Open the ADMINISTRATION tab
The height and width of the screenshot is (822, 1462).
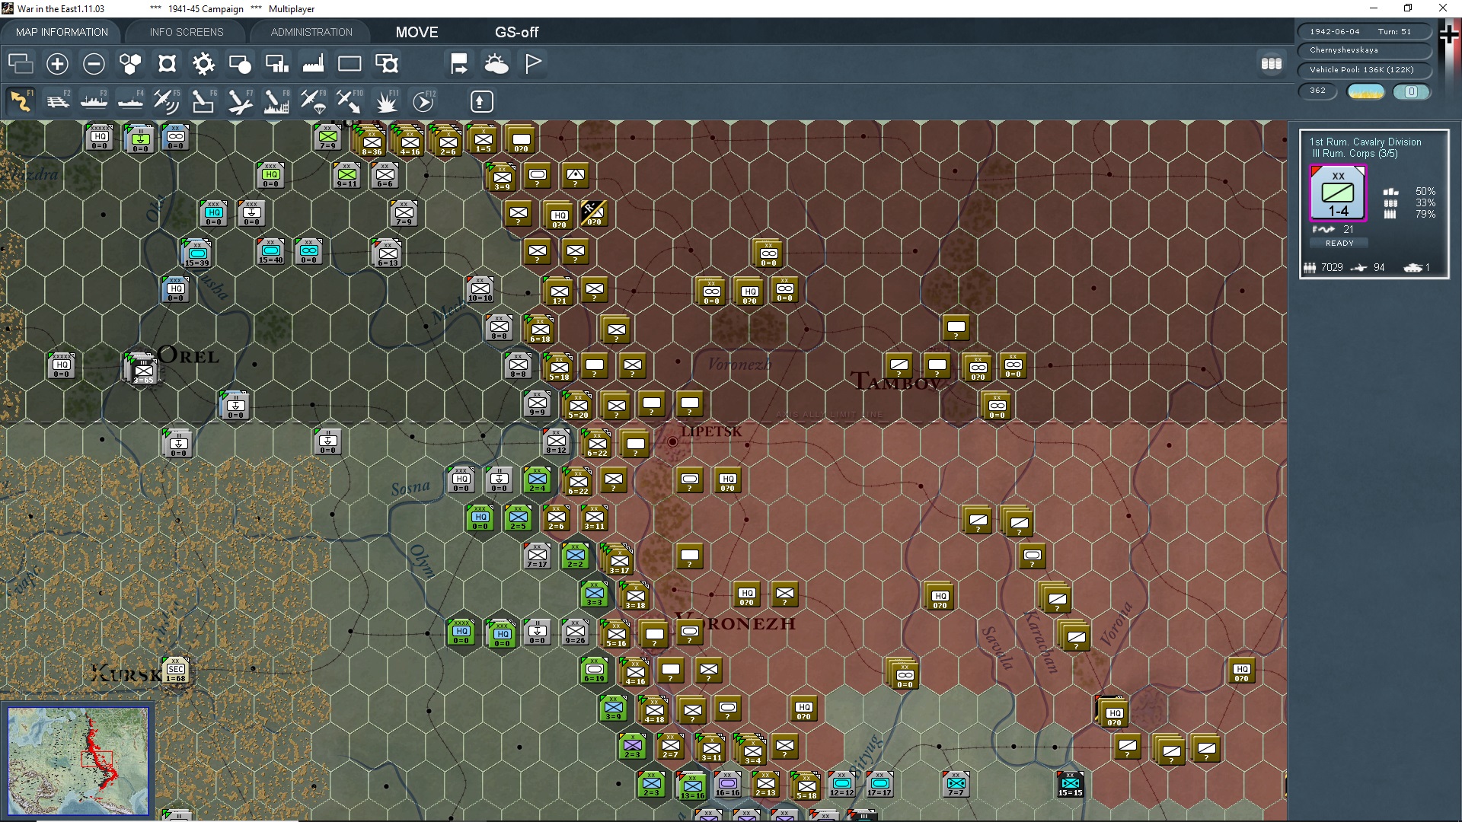tap(311, 32)
